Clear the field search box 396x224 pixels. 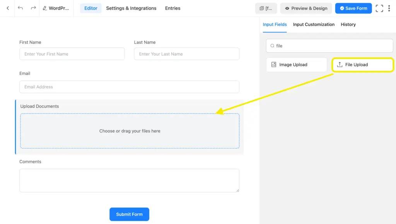(x=329, y=46)
